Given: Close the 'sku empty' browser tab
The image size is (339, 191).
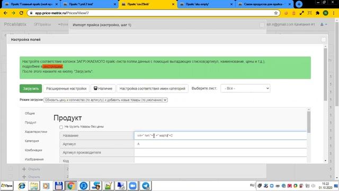Looking at the screenshot, I should tap(231, 4).
